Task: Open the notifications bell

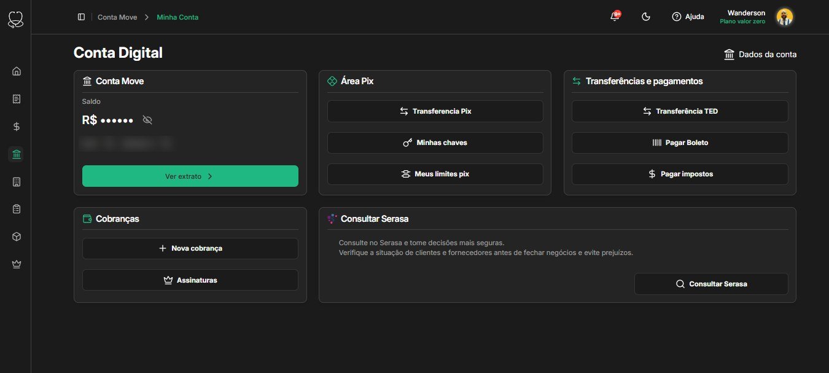Action: pos(615,17)
